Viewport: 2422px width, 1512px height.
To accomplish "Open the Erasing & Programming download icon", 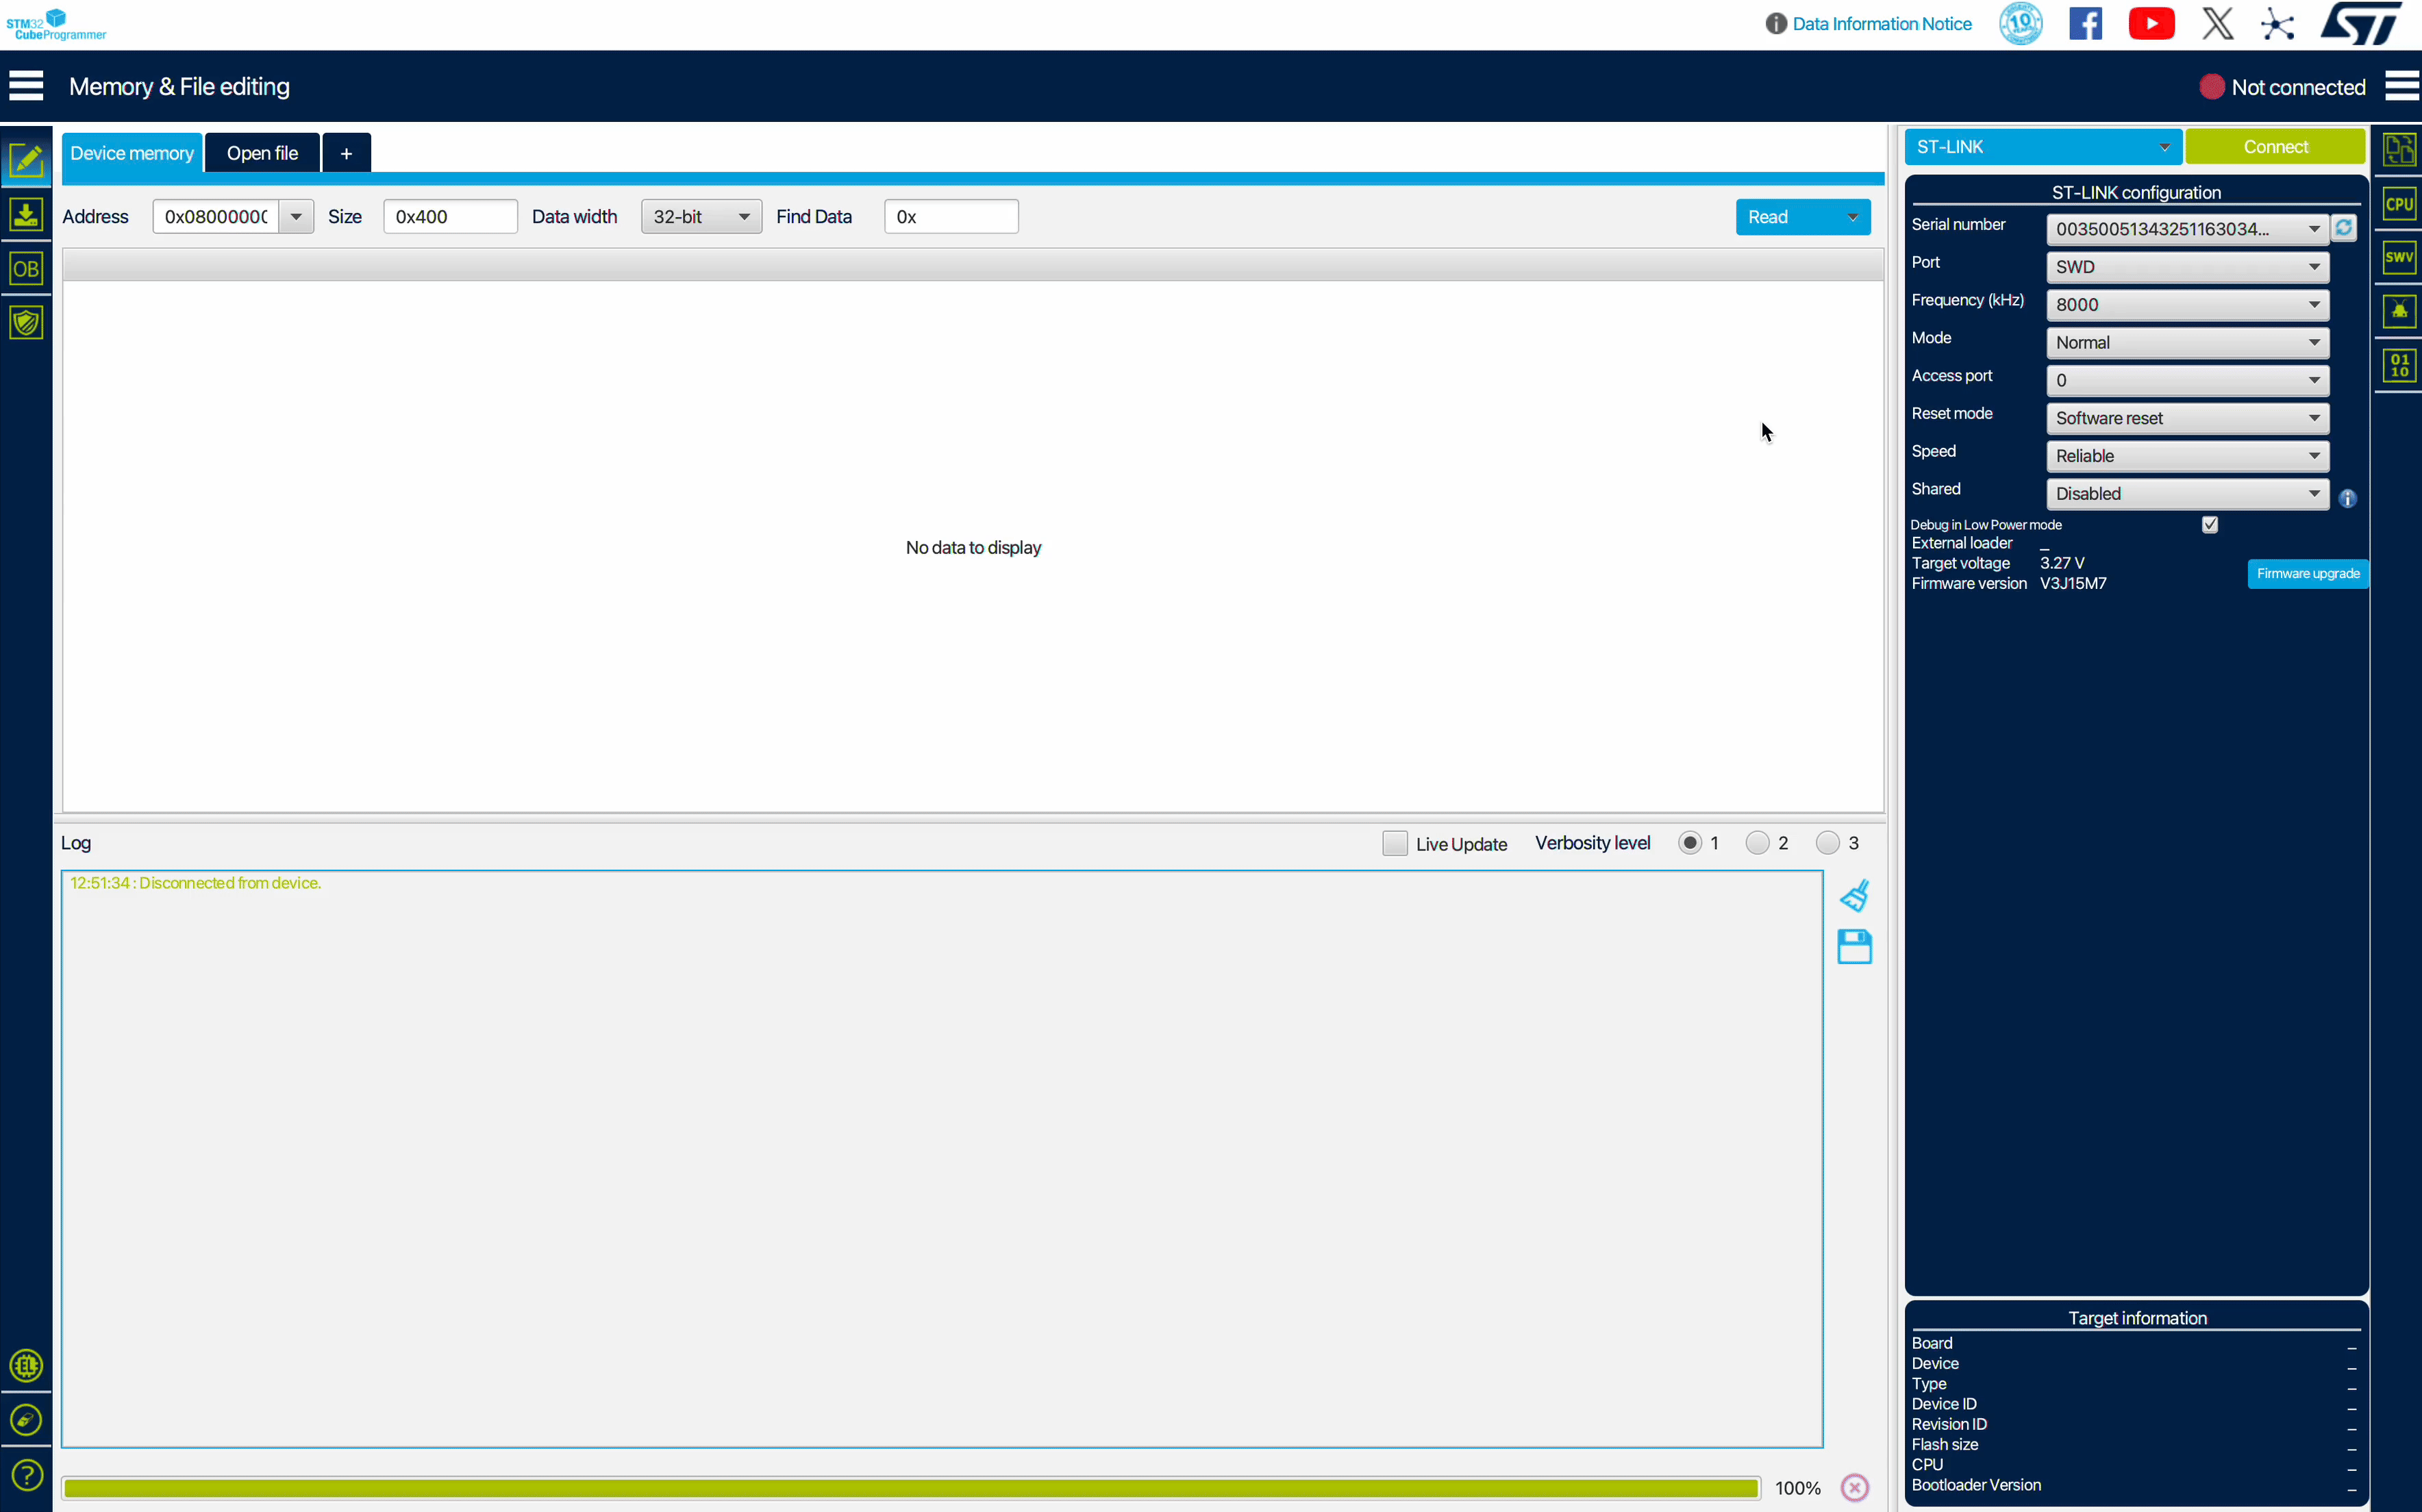I will point(26,215).
